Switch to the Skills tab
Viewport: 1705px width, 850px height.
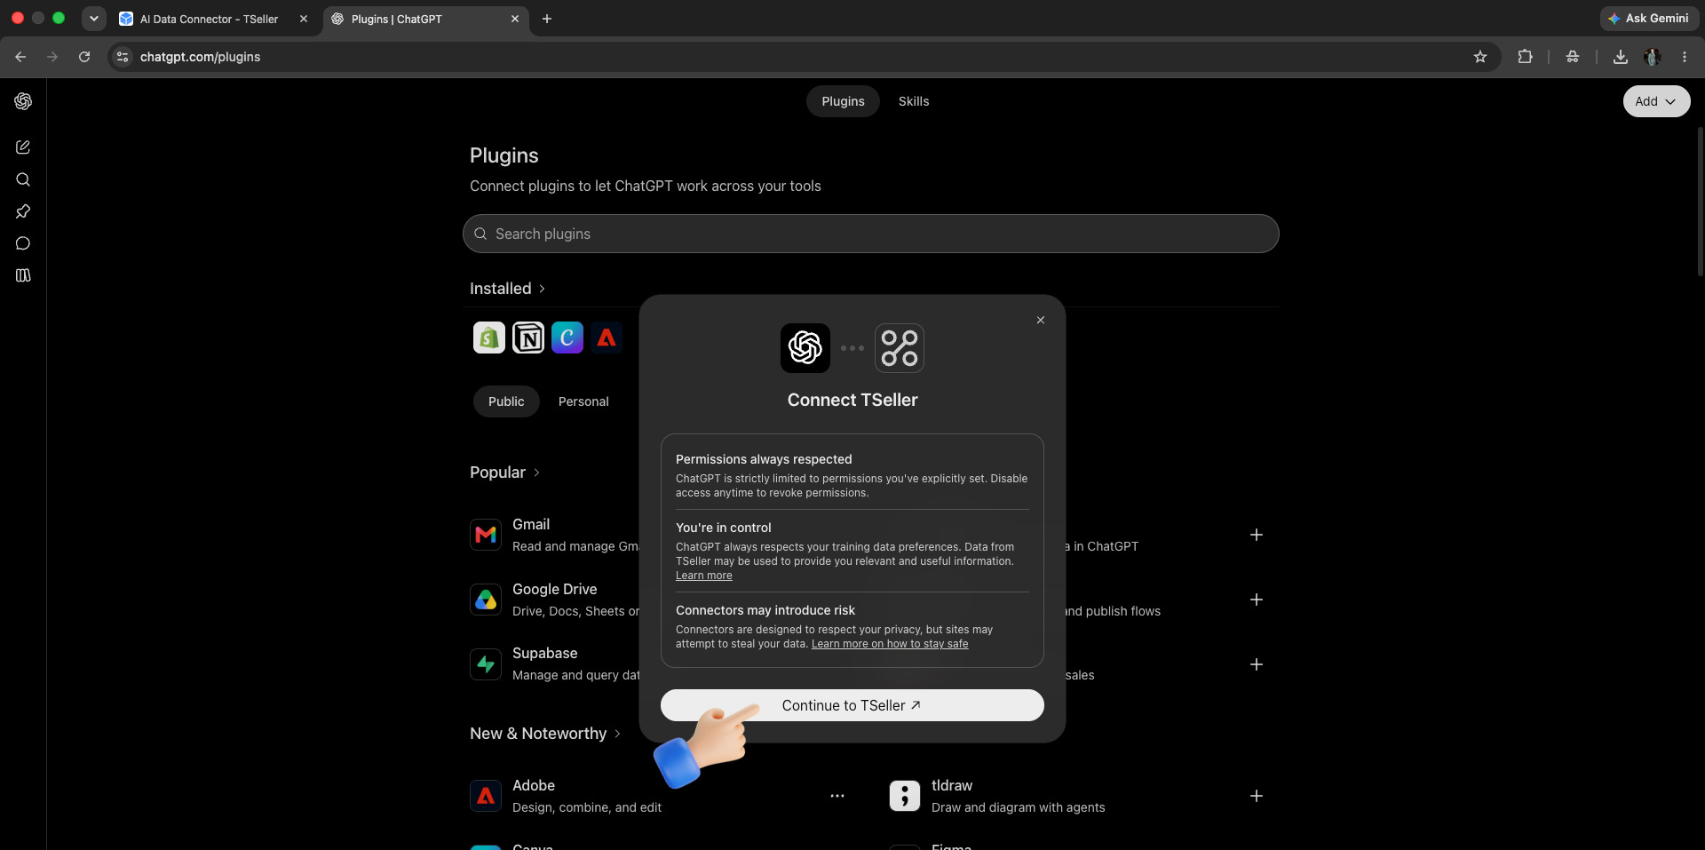pos(914,101)
